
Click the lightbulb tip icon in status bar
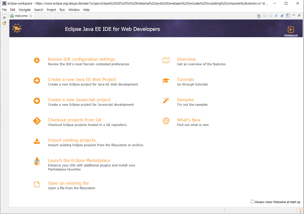300,210
